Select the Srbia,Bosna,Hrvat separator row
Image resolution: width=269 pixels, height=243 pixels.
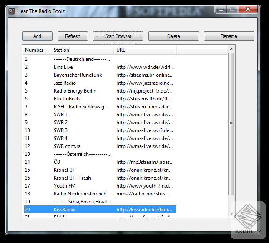(x=100, y=202)
